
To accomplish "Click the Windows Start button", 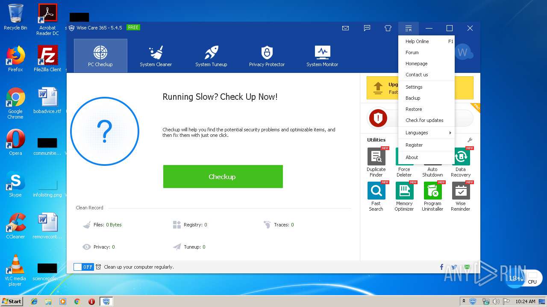I will (12, 301).
